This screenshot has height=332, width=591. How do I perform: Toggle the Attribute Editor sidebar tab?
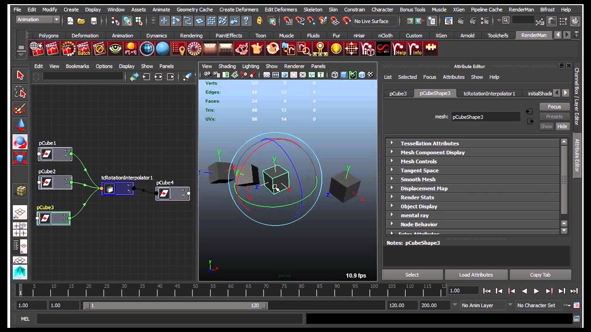(577, 155)
